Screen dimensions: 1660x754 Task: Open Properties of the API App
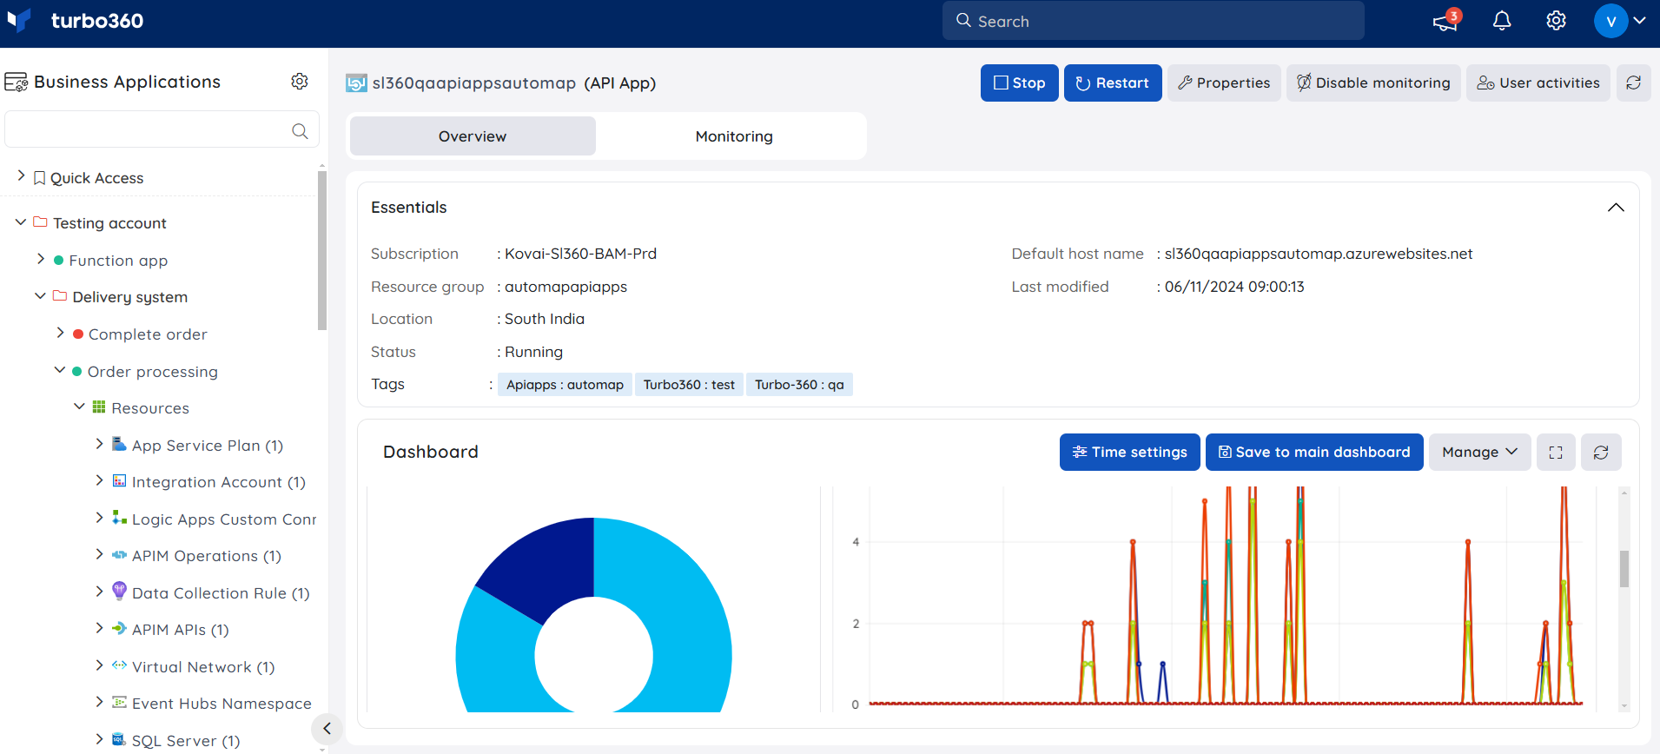click(x=1224, y=83)
